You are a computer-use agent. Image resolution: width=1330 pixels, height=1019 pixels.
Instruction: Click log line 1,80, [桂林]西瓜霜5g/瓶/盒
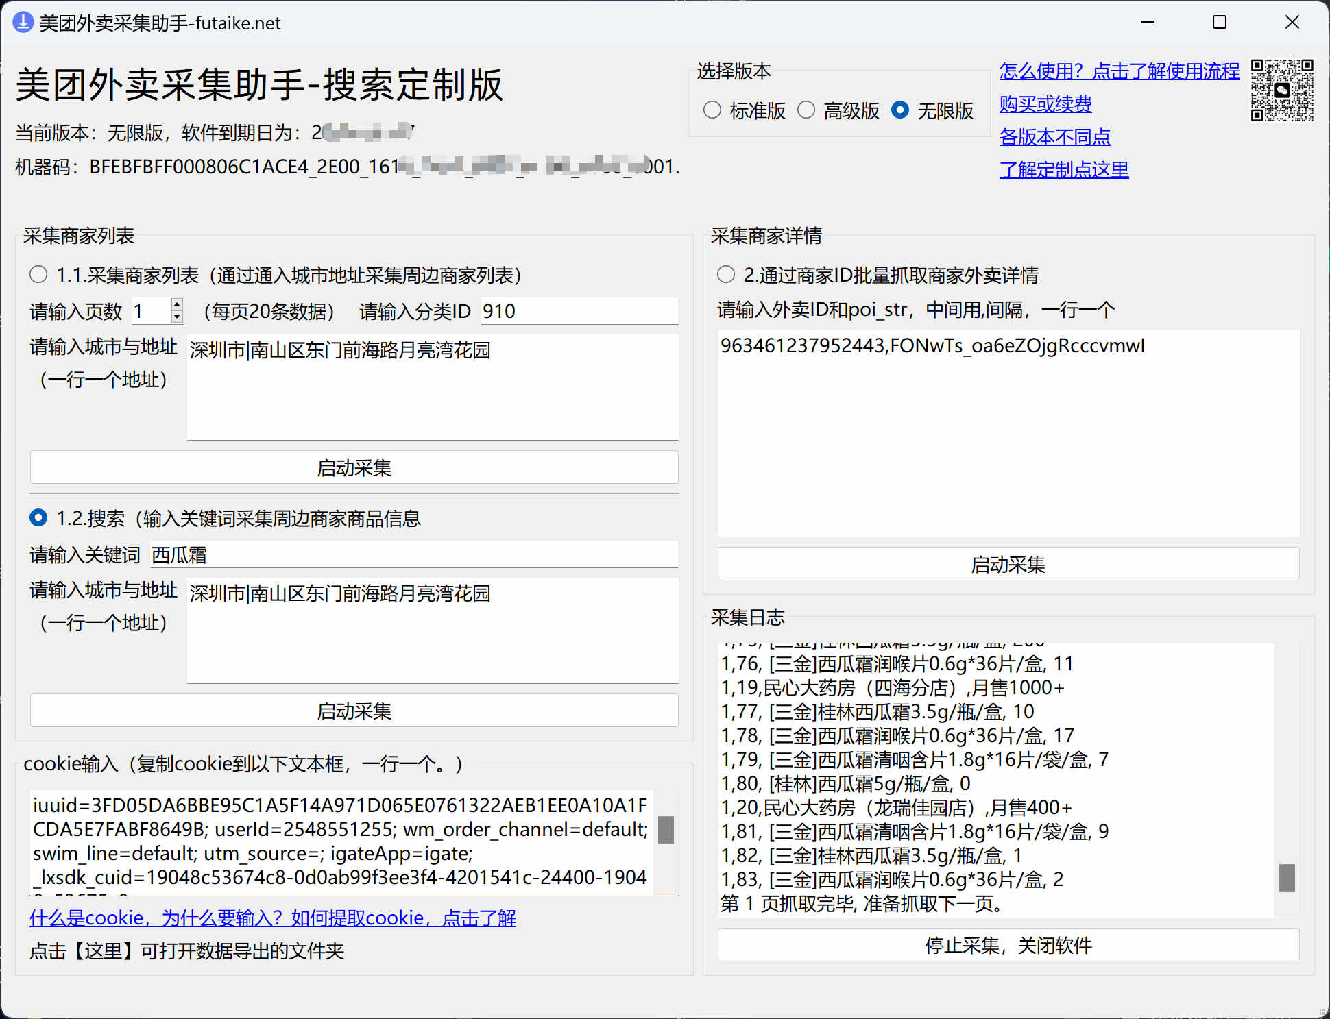click(845, 783)
